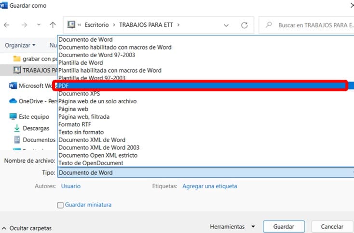Open the Organizar dropdown menu
The width and height of the screenshot is (354, 233).
[20, 45]
